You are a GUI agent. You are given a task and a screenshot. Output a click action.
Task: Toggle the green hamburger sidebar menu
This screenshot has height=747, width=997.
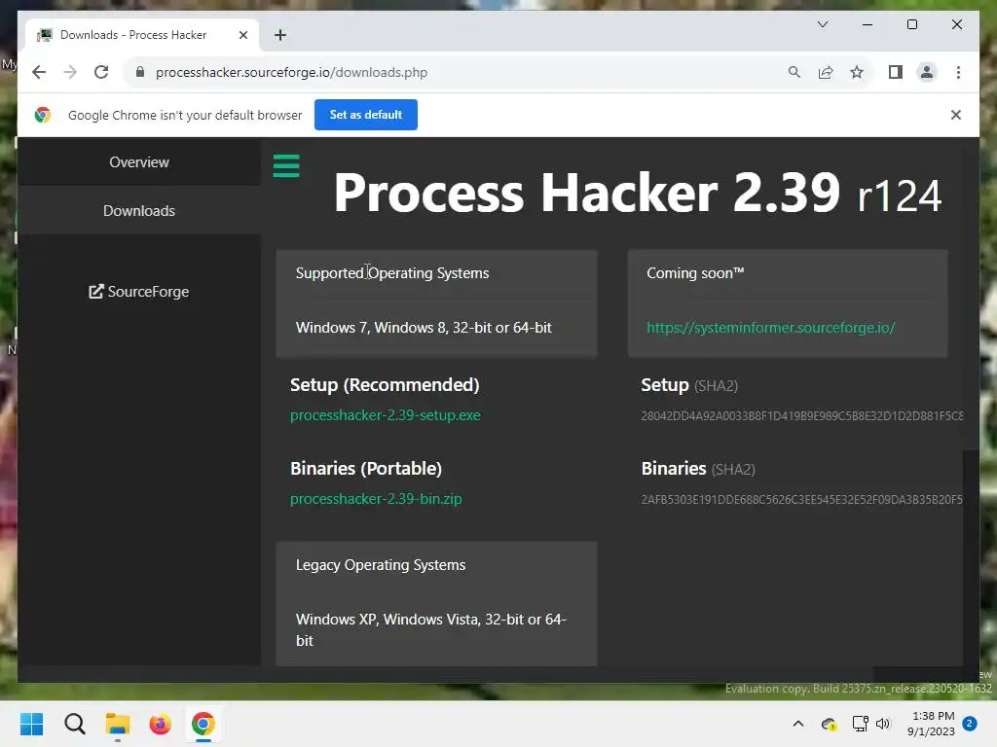286,165
